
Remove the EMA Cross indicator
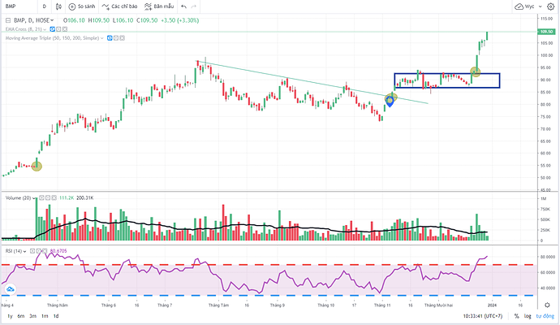[x=65, y=29]
